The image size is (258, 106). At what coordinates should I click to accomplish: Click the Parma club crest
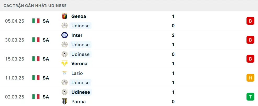click(x=65, y=101)
